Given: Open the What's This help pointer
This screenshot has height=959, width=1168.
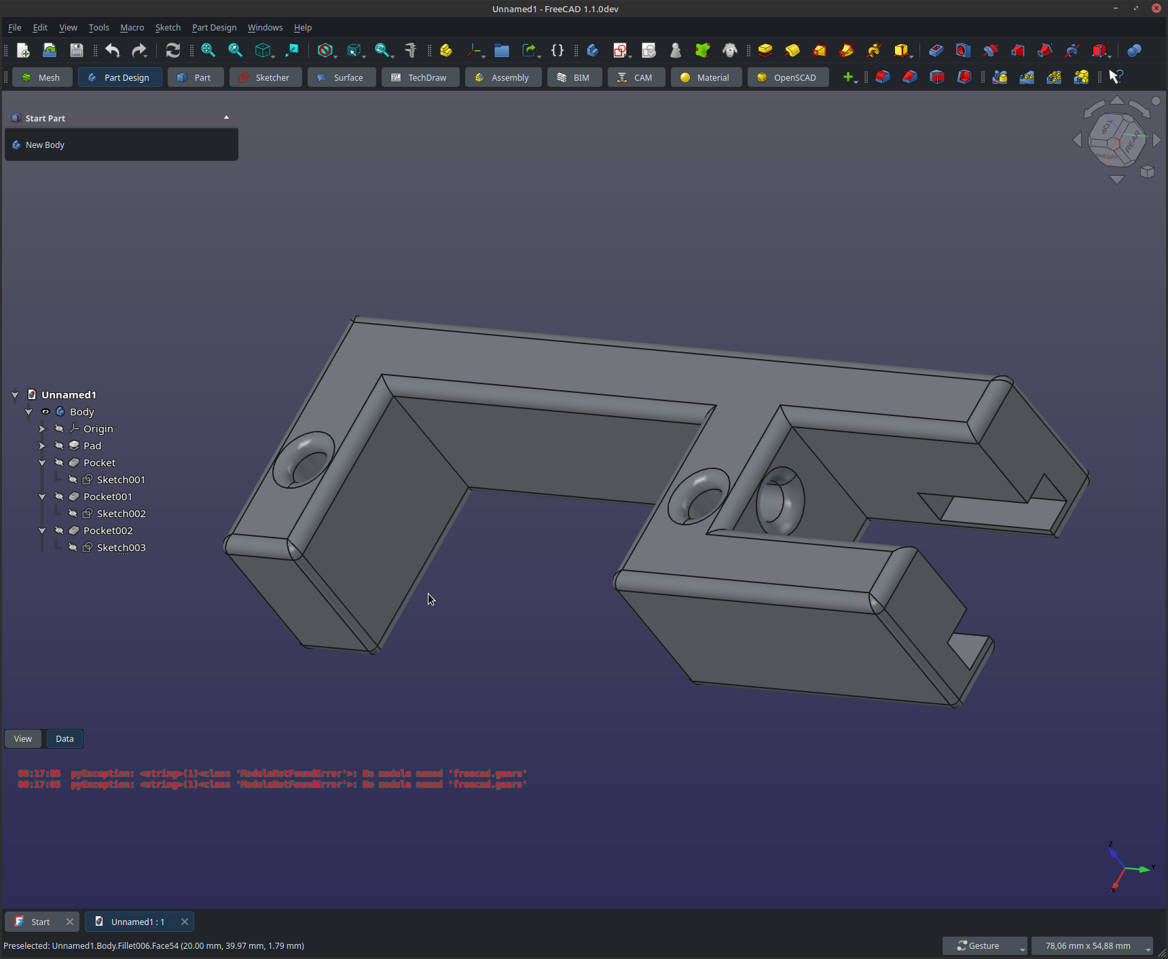Looking at the screenshot, I should pyautogui.click(x=1115, y=77).
